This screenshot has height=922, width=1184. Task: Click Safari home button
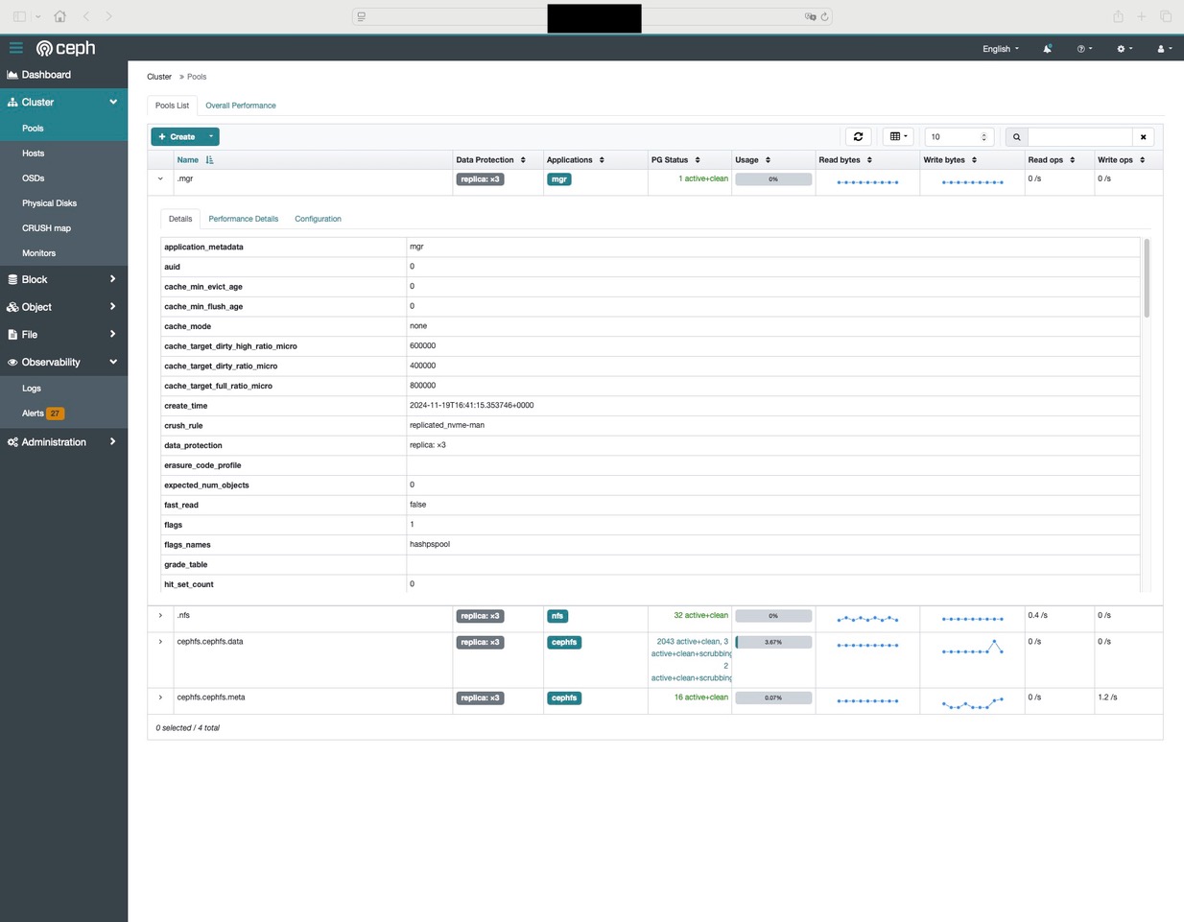pyautogui.click(x=59, y=16)
